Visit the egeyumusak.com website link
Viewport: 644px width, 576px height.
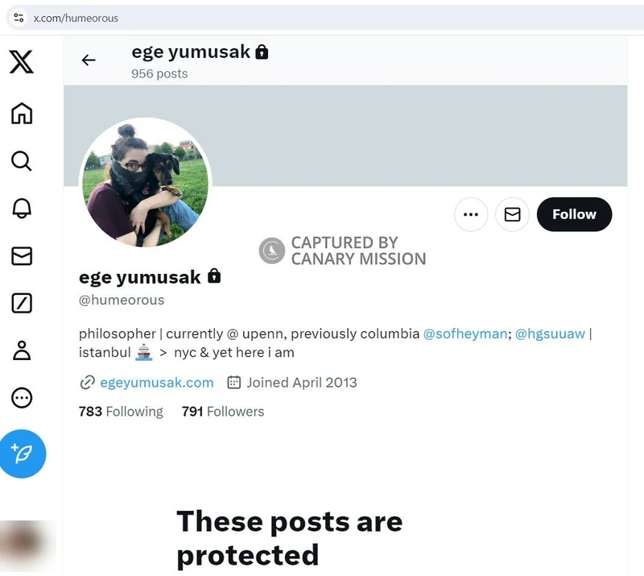tap(155, 383)
